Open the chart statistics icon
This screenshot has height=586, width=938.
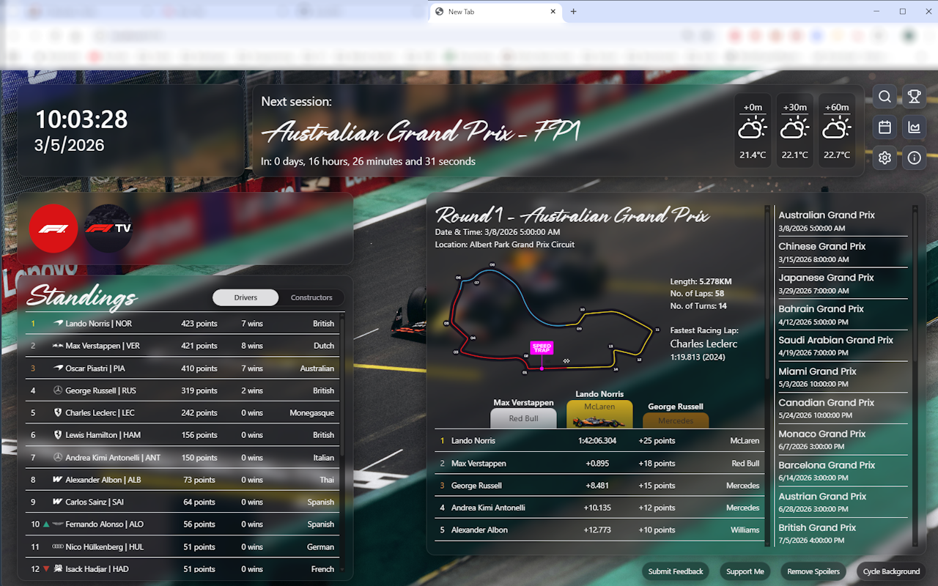point(914,127)
